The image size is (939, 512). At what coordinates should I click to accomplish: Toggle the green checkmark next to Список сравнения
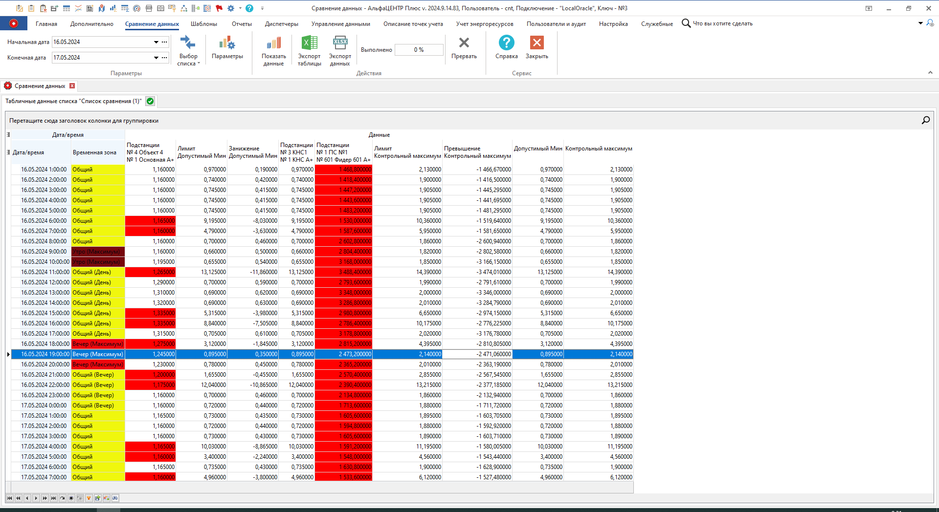(150, 101)
